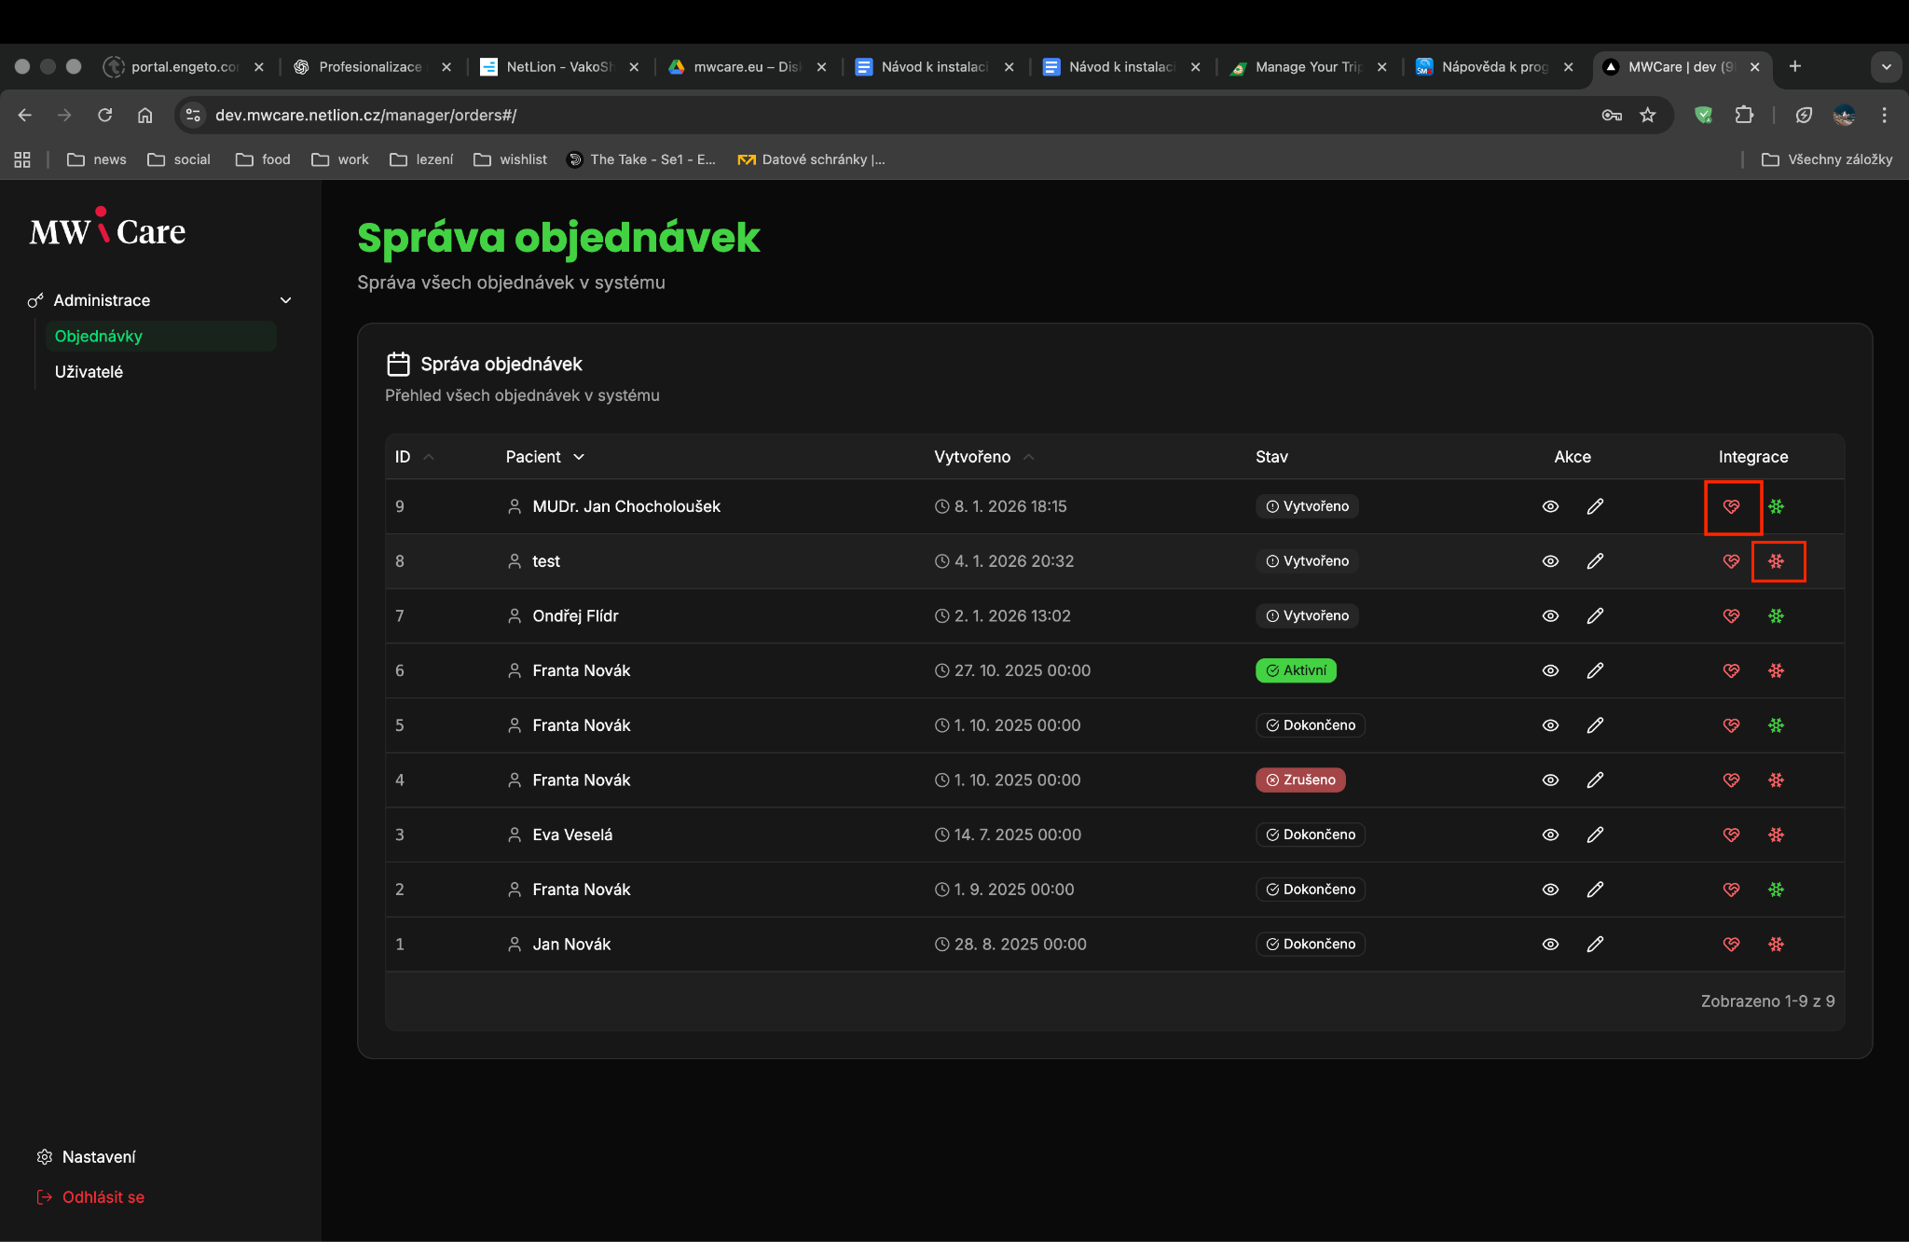Screen dimensions: 1909x1242
Task: Click heart integration icon for order 9
Action: [1731, 506]
